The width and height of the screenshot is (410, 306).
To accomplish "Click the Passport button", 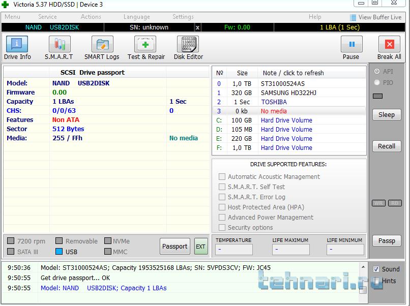I will (x=174, y=246).
